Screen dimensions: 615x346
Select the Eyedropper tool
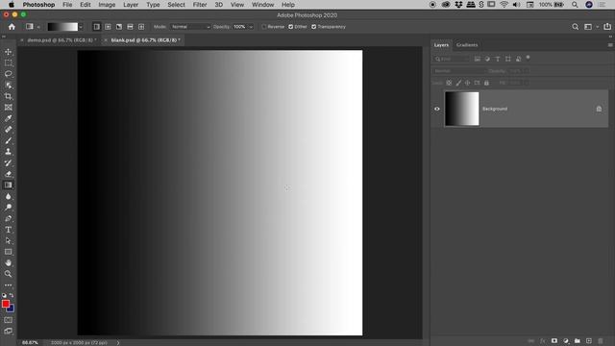[9, 118]
